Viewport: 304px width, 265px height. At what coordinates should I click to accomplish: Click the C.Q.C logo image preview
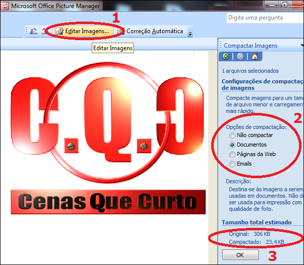107,139
